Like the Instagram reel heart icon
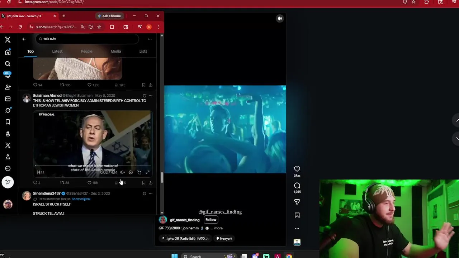Screen dimensions: 459x258 297,169
